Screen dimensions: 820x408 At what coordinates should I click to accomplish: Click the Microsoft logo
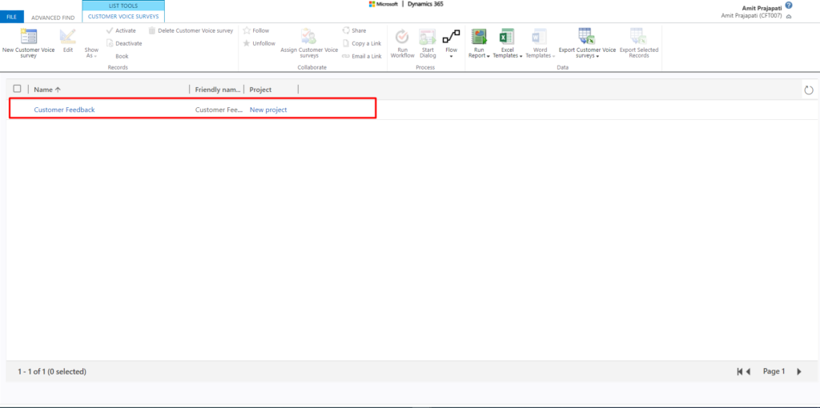click(383, 4)
